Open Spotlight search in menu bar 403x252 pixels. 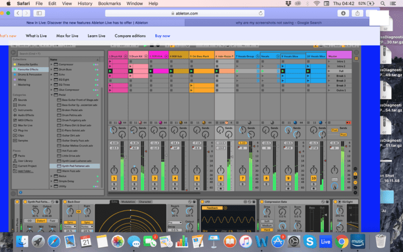pyautogui.click(x=383, y=4)
